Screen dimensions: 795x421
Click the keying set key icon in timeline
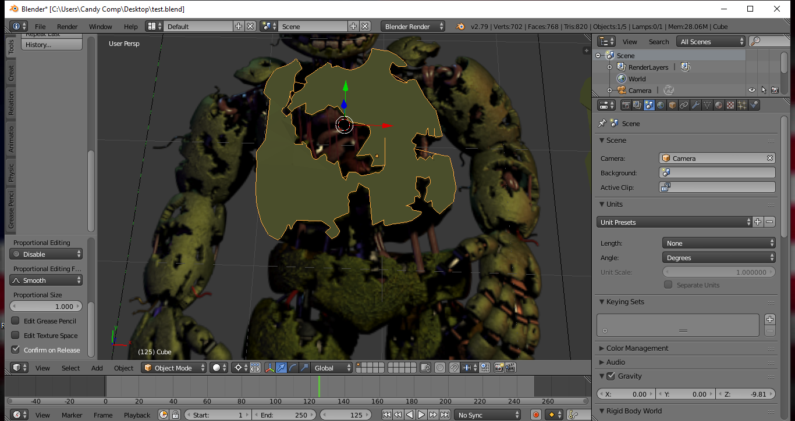572,415
